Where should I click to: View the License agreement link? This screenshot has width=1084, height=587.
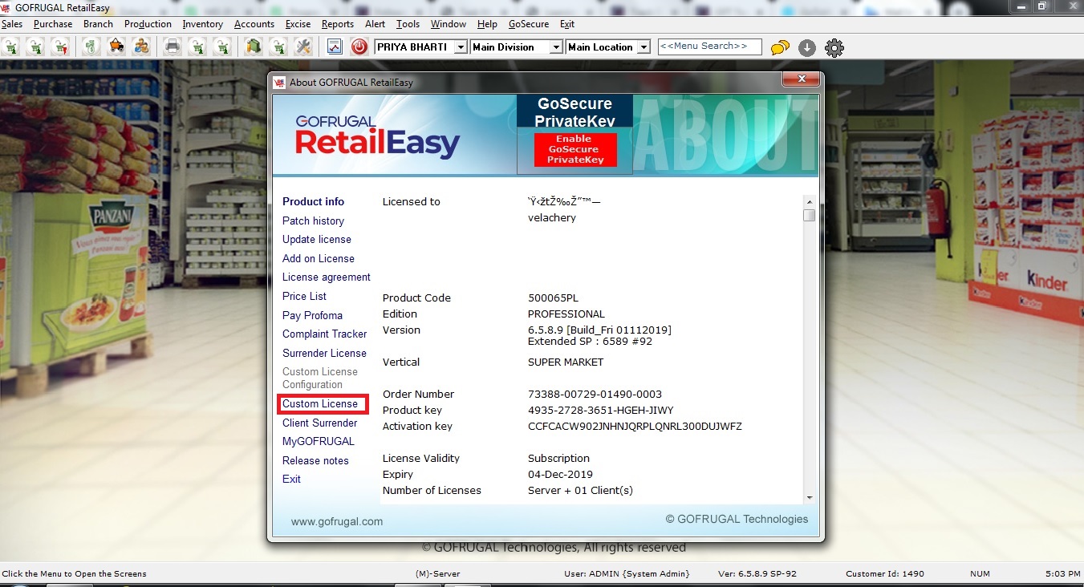327,277
